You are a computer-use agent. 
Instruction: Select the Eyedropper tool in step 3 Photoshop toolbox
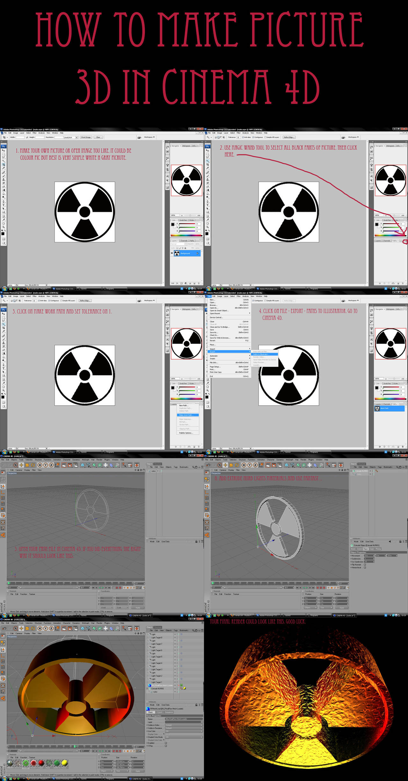click(4, 383)
